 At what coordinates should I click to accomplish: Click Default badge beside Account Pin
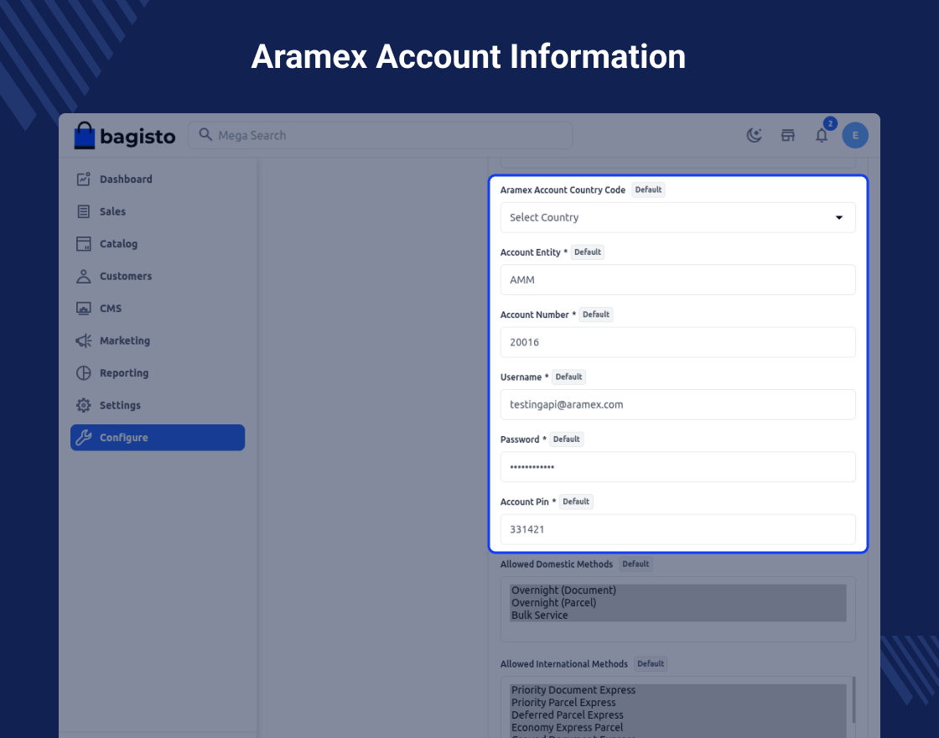(576, 502)
